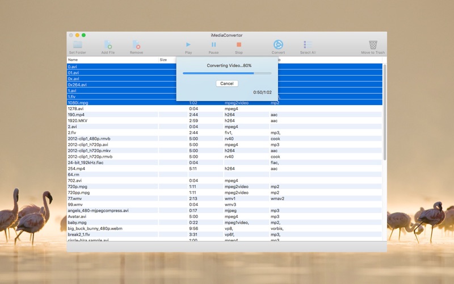Click the Add File icon
The image size is (454, 284).
coord(108,45)
